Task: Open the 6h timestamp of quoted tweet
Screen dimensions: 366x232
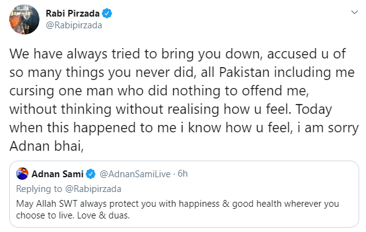Action: point(182,174)
